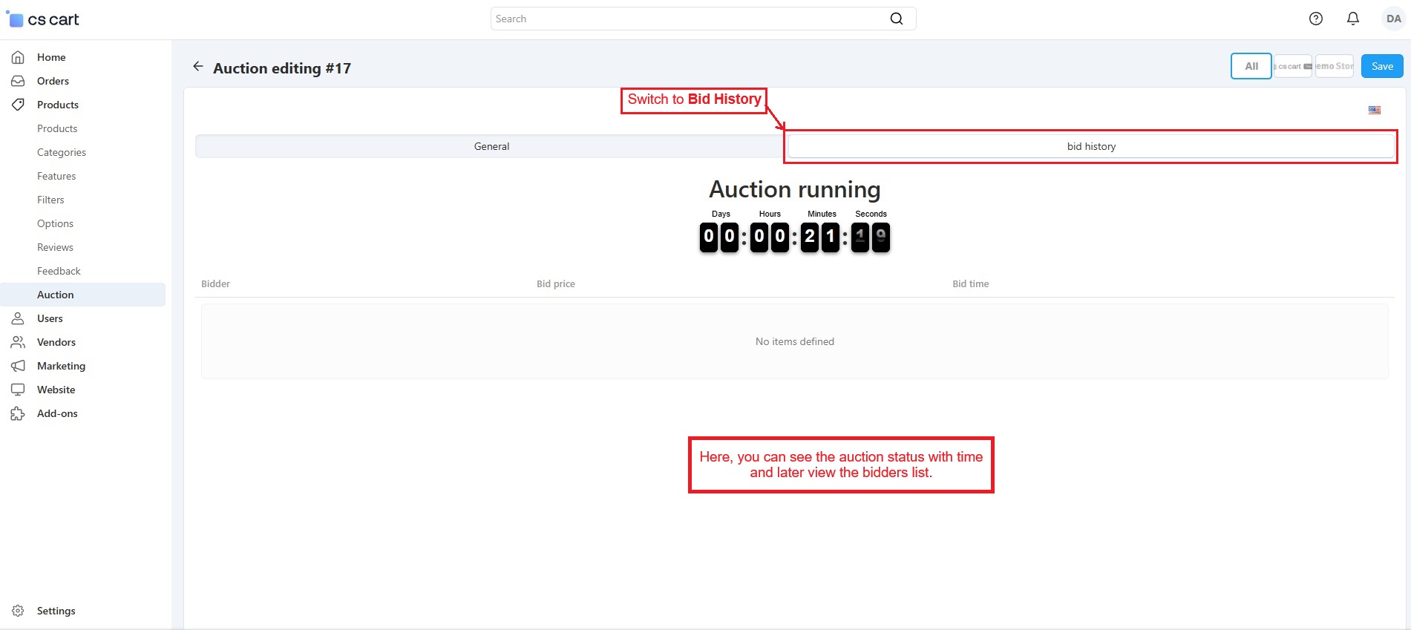1411x630 pixels.
Task: Click the cs cart logo
Action: click(43, 19)
